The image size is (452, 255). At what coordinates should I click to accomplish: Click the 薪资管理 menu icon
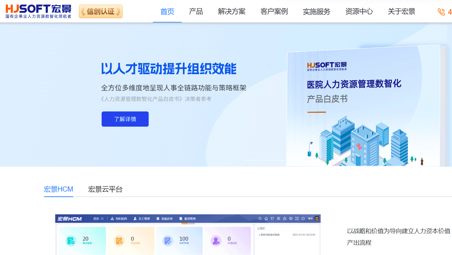pos(181,219)
